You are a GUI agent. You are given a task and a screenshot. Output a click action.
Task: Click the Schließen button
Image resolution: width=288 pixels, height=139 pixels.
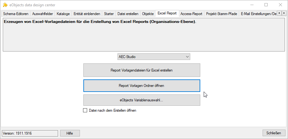coord(275,133)
